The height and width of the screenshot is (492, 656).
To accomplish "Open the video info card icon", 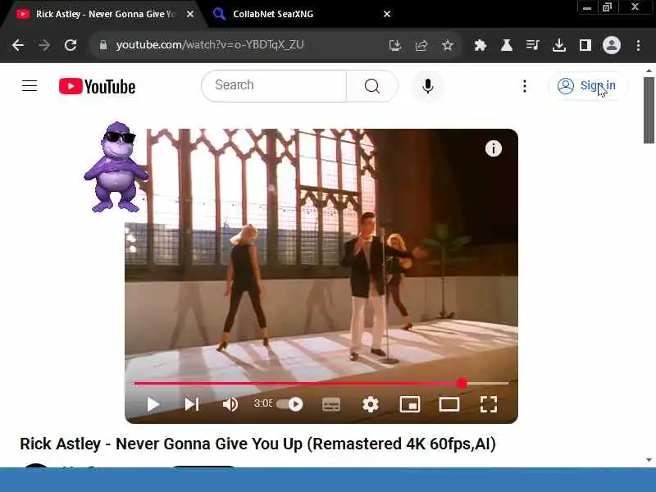I will (x=494, y=148).
